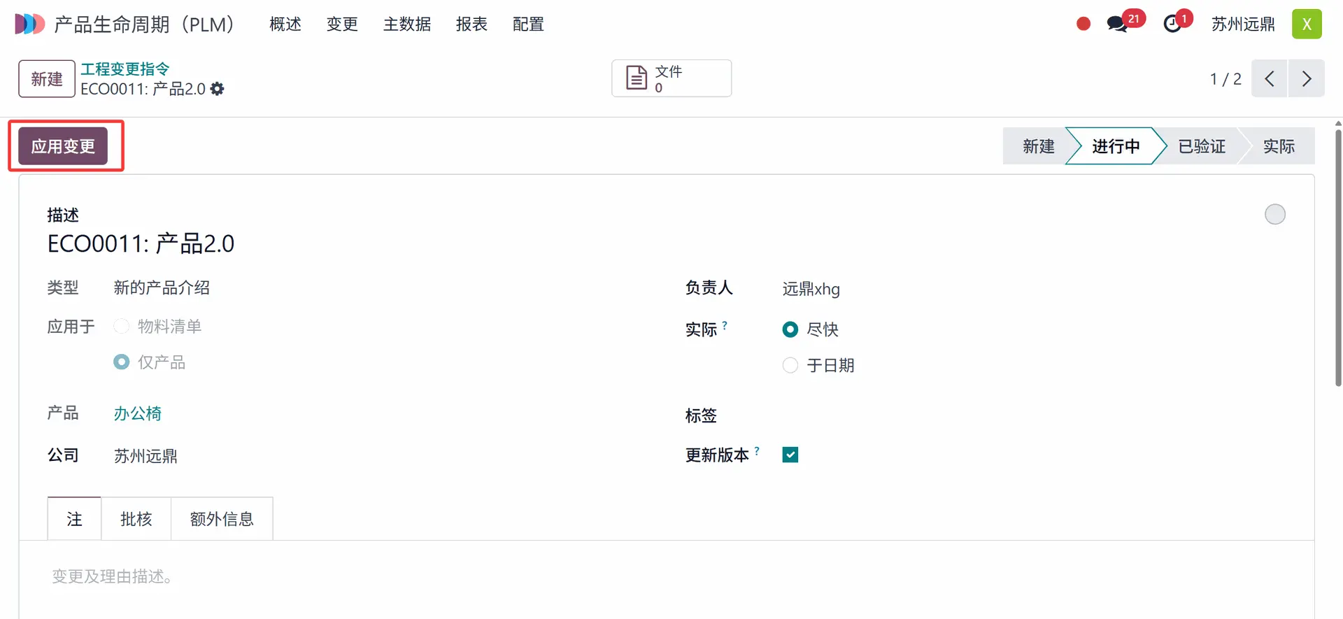Open the 配置 menu
The height and width of the screenshot is (619, 1343).
pos(528,24)
